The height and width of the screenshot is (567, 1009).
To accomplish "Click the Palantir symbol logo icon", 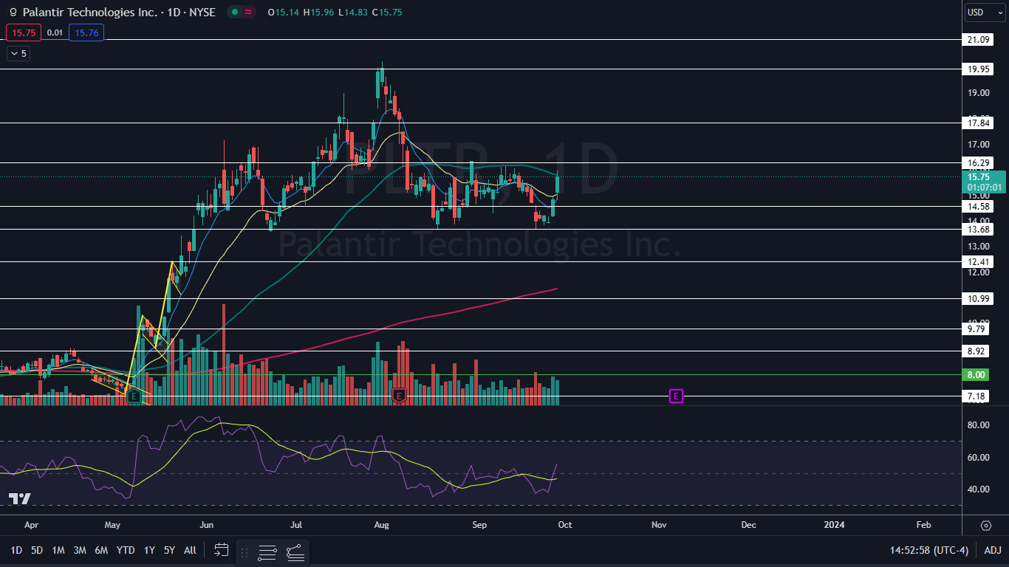I will click(x=13, y=13).
